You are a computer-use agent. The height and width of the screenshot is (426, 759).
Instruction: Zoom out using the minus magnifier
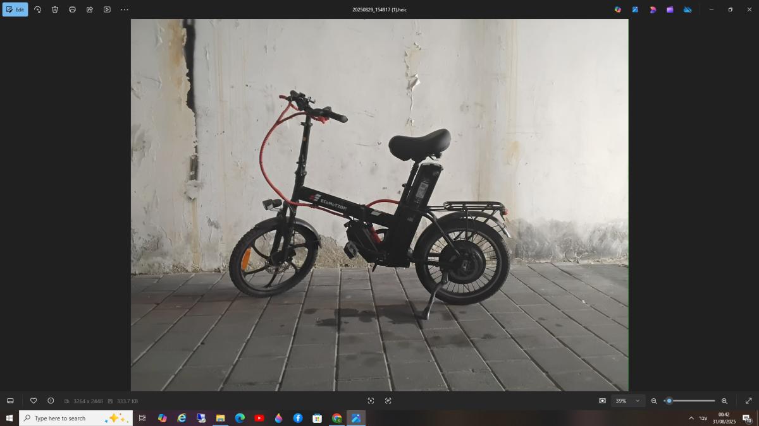(654, 401)
